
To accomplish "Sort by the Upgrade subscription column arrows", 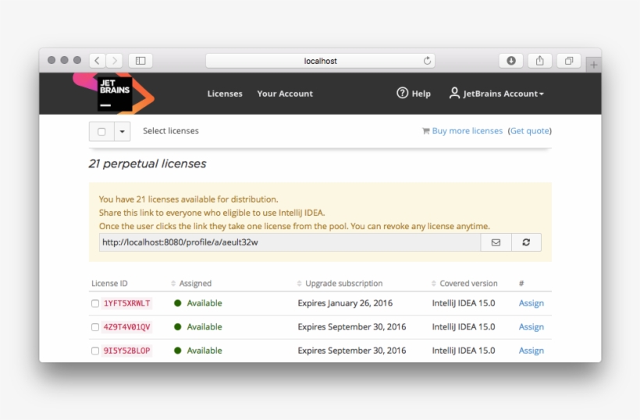I will (x=299, y=283).
